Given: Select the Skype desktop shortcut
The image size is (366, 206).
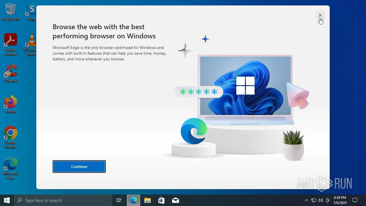Looking at the screenshot, I should point(31,12).
